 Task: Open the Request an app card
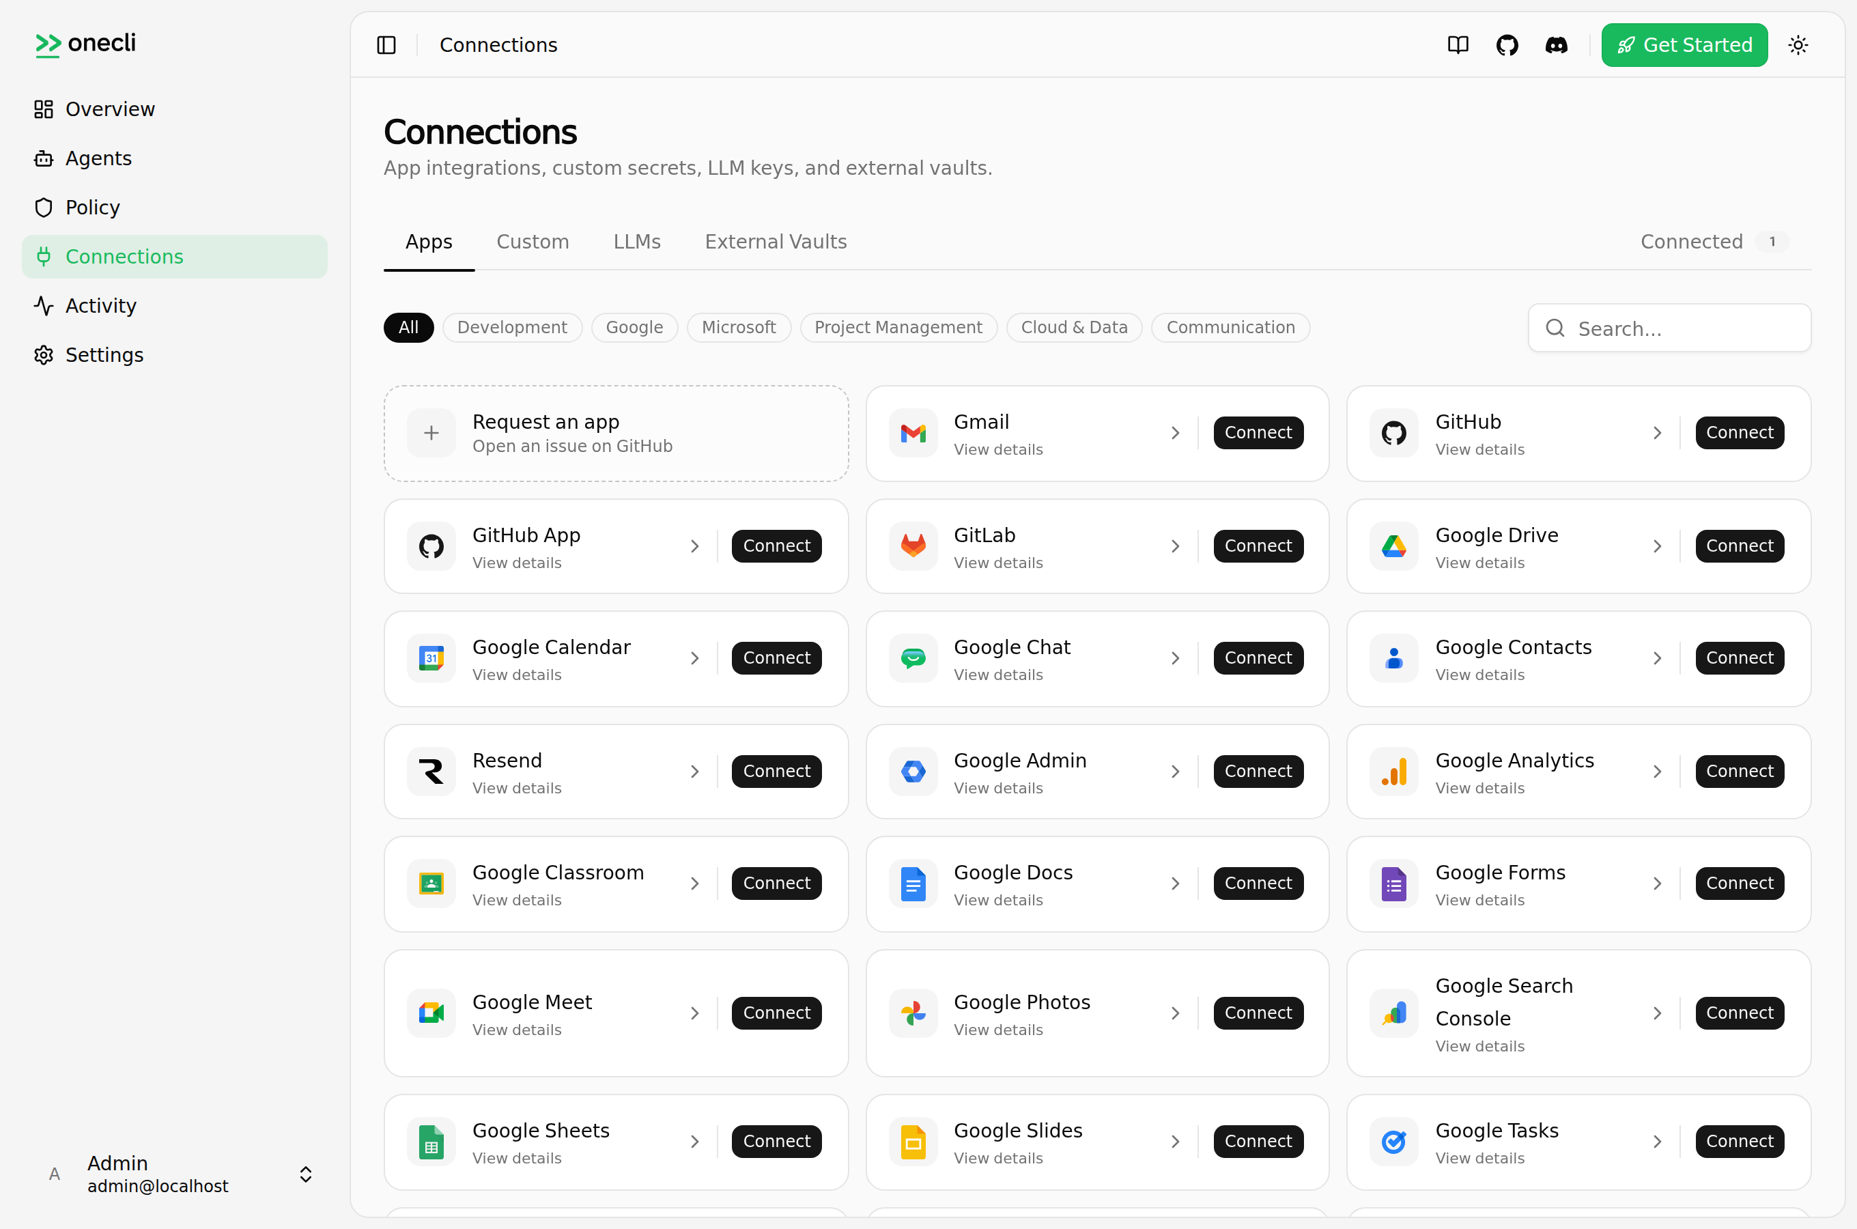point(616,433)
